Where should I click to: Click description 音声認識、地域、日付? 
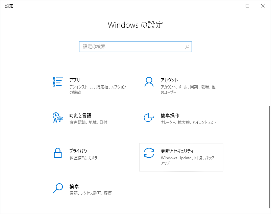pyautogui.click(x=88, y=123)
